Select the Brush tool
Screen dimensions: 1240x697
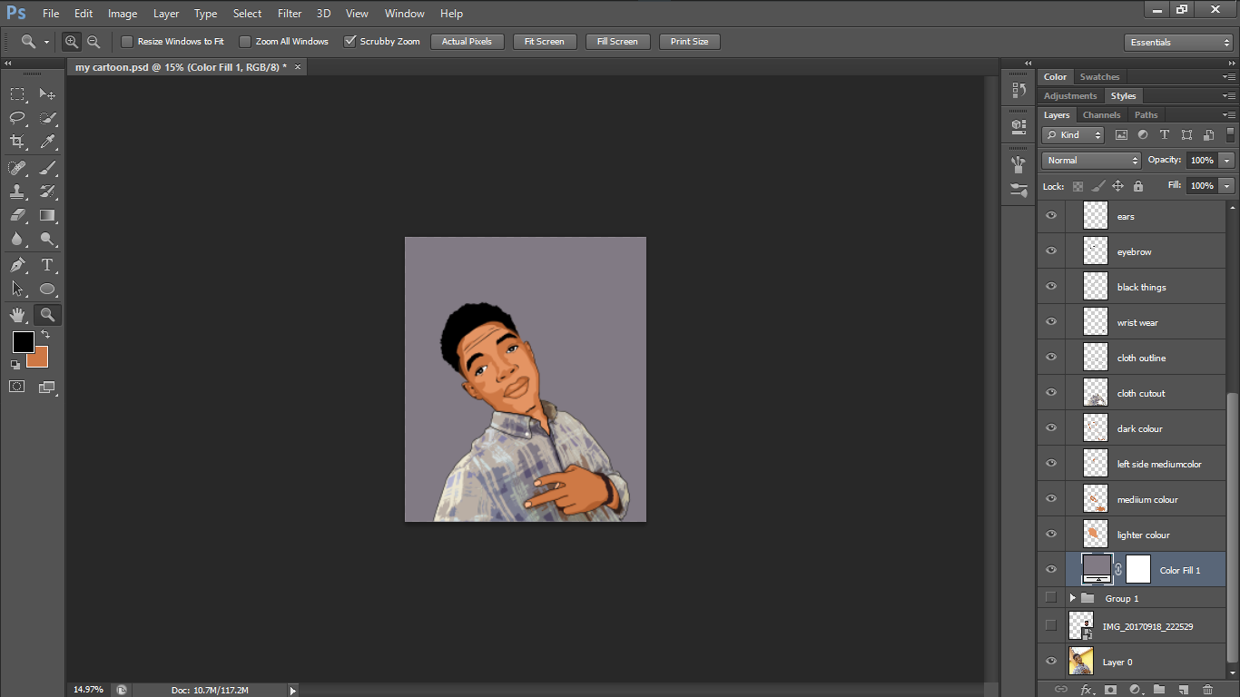47,168
